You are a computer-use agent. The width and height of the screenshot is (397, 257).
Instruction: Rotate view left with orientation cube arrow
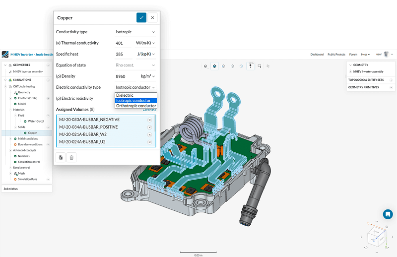(x=361, y=237)
